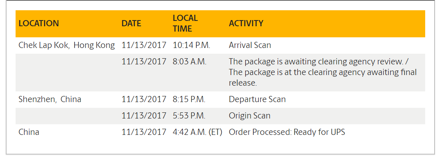Image resolution: width=442 pixels, height=164 pixels.
Task: Select Chek Lap Kok, Hong Kong location
Action: click(x=66, y=45)
